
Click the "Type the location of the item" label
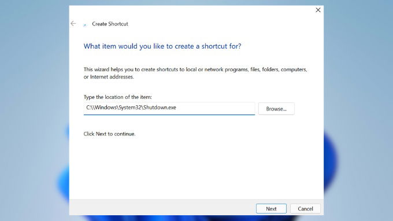point(117,97)
